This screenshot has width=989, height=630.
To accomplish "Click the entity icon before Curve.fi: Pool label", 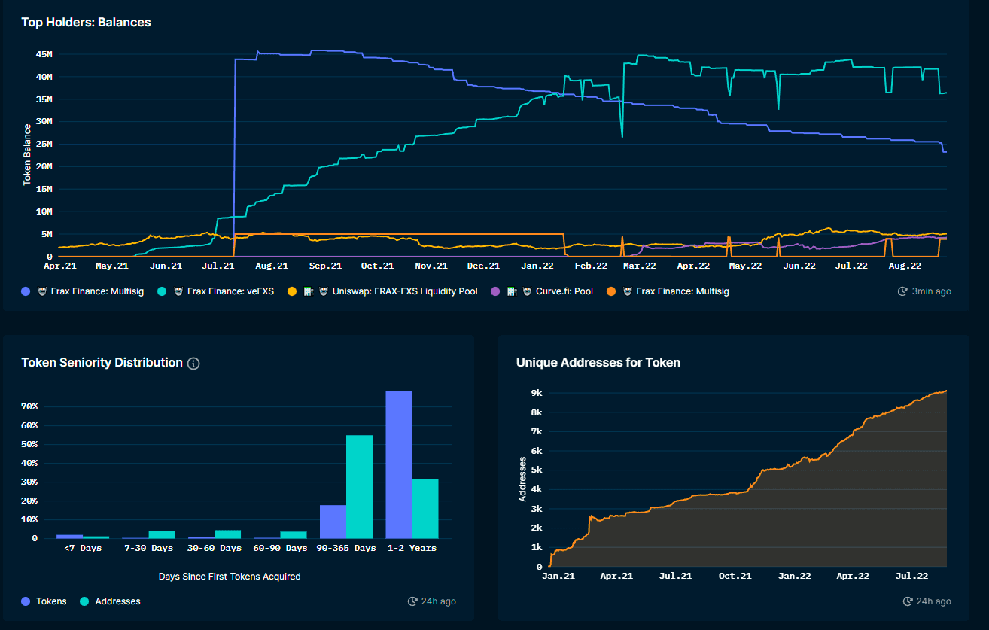I will click(x=527, y=291).
